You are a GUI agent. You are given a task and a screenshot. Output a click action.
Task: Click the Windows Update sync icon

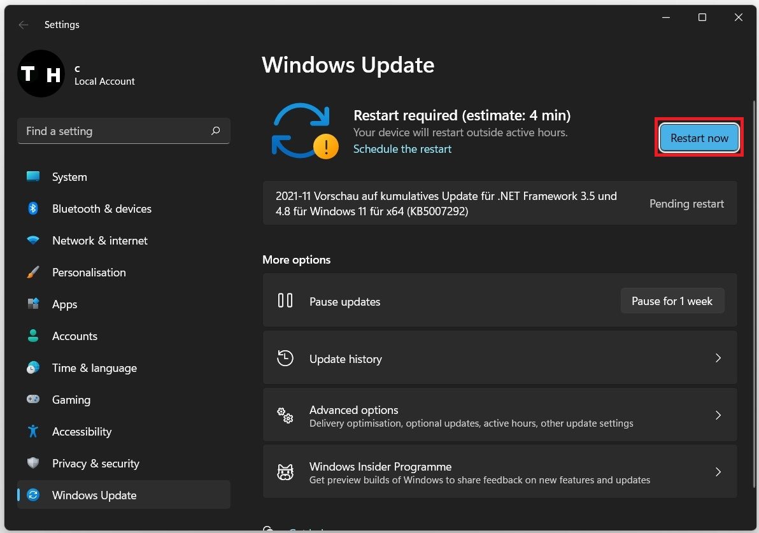(x=34, y=495)
